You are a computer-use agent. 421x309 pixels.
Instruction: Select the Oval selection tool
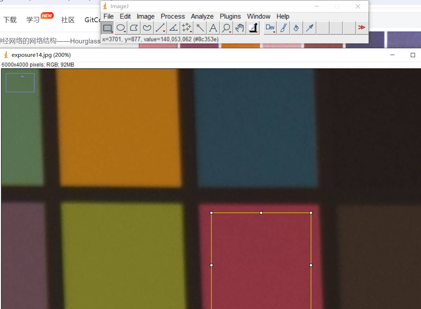pyautogui.click(x=121, y=28)
